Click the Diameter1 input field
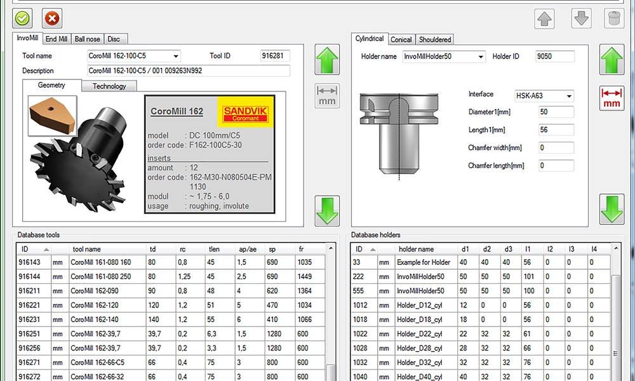Viewport: 635px width, 381px height. coord(556,112)
